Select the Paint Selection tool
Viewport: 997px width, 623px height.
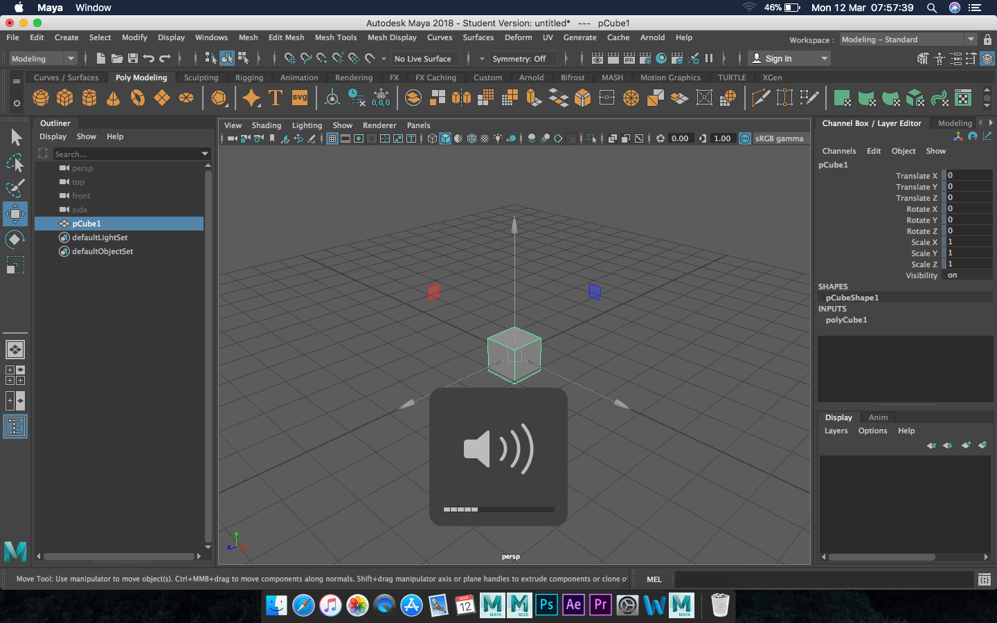click(15, 188)
